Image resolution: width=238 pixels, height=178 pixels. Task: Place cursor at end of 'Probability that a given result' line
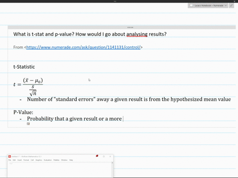coord(122,119)
